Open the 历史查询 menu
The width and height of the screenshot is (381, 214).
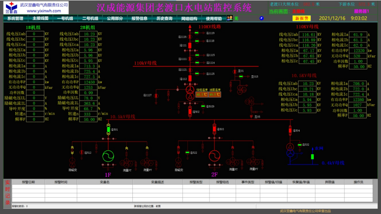tap(165, 18)
